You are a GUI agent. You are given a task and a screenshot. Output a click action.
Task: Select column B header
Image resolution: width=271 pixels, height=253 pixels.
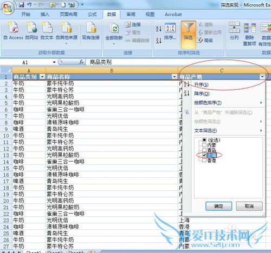tap(112, 70)
